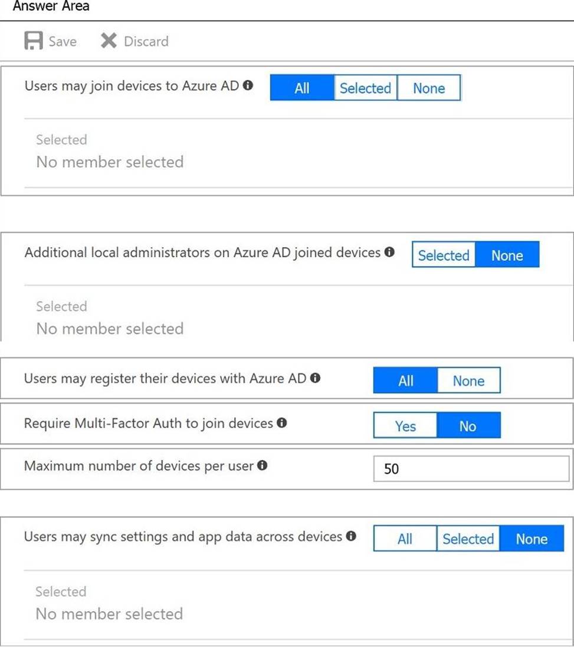Screen dimensions: 574x647
Task: Click info icon next to Require Multi-Factor Auth
Action: (x=282, y=423)
